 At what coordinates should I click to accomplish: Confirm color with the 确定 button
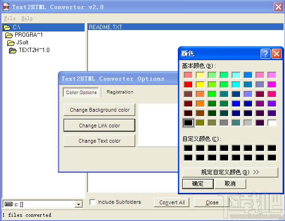coord(198,184)
